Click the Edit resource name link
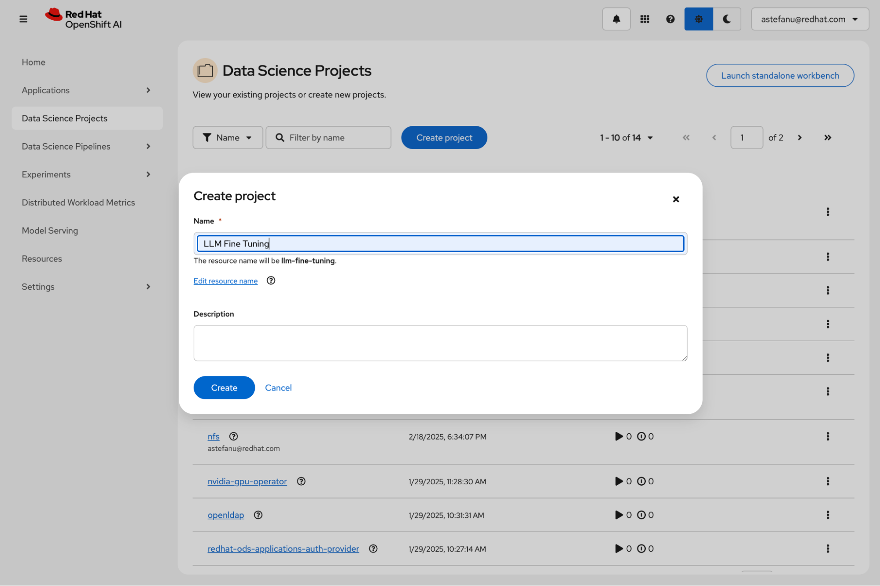880x586 pixels. [225, 281]
